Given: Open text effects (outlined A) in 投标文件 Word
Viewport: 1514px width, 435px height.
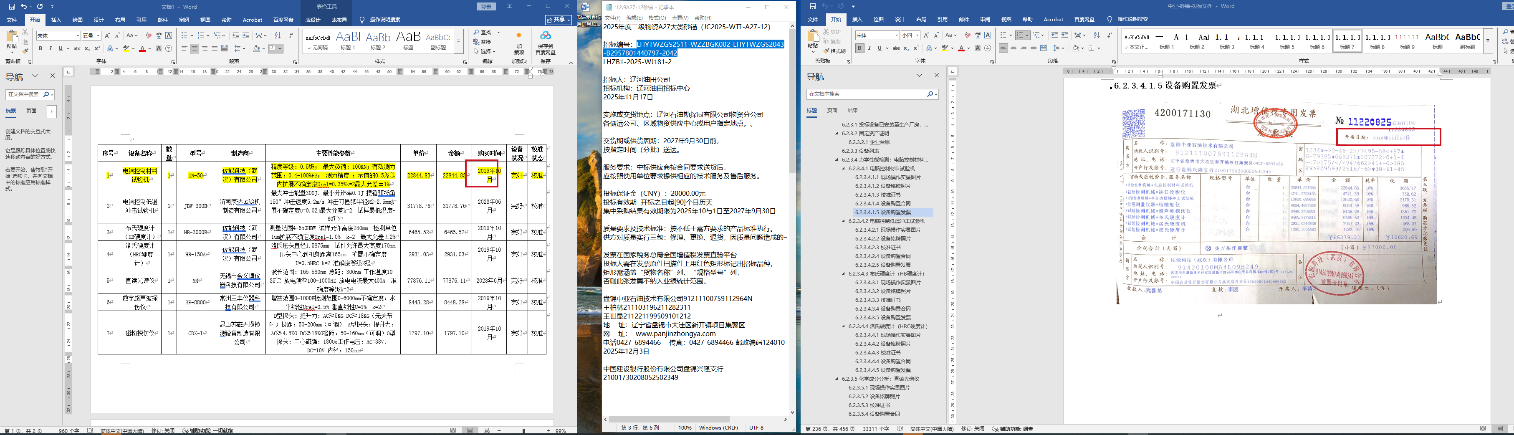Looking at the screenshot, I should click(x=930, y=48).
